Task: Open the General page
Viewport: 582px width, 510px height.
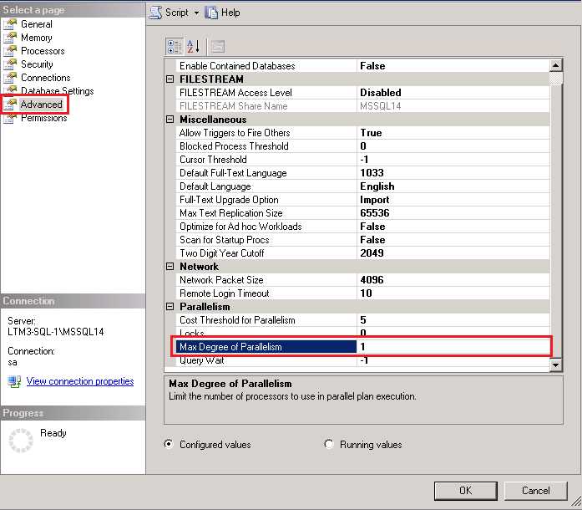Action: tap(36, 24)
